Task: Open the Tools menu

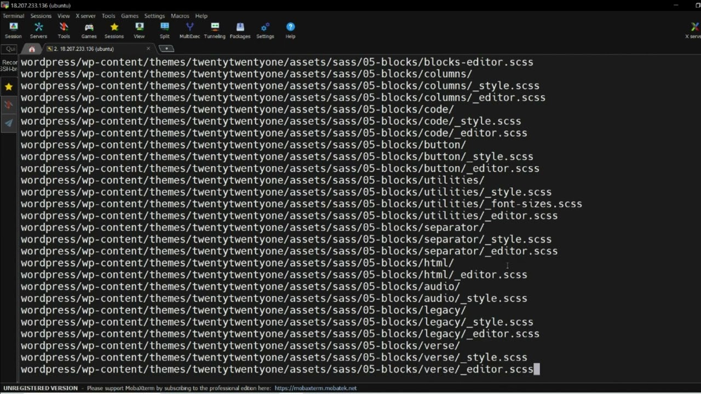Action: pos(108,16)
